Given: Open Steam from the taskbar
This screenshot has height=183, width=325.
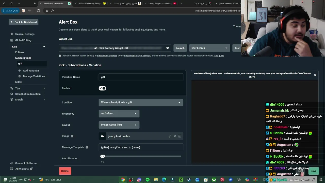Looking at the screenshot, I should pyautogui.click(x=189, y=180).
